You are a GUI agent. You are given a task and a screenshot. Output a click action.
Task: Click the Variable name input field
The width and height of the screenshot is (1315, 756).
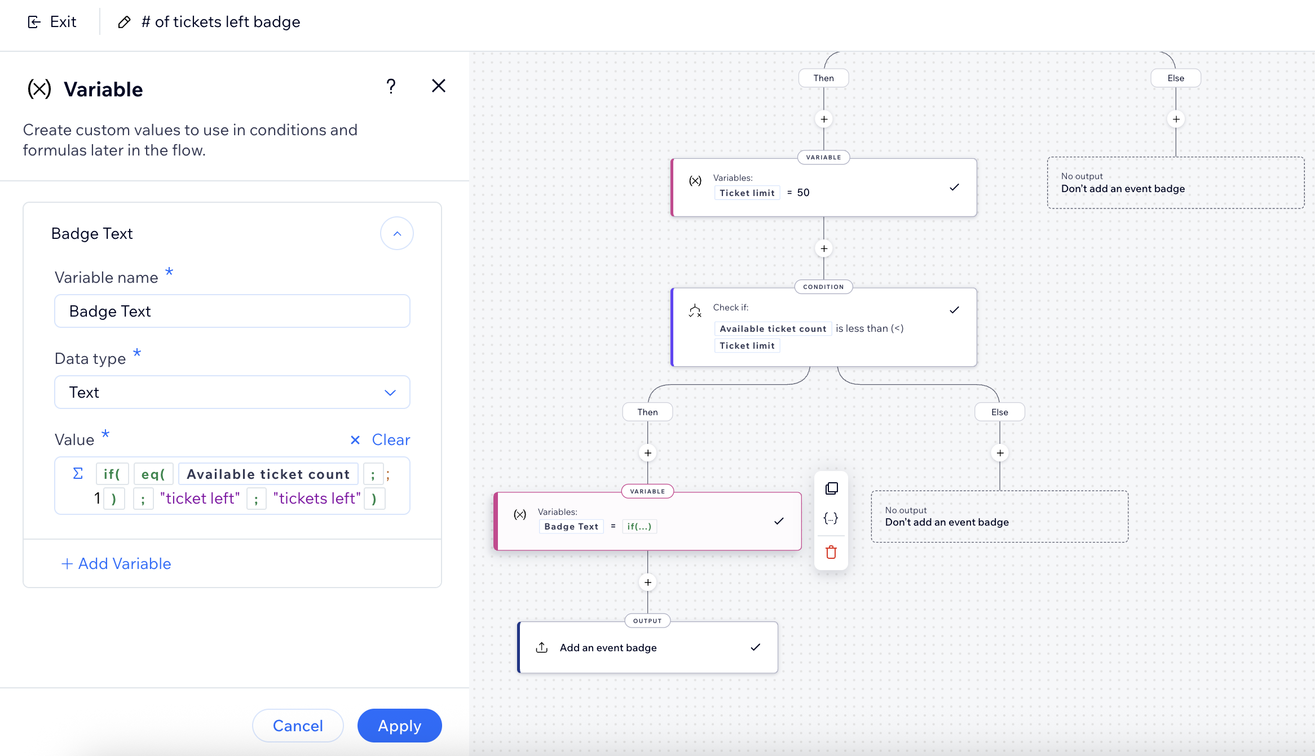click(232, 311)
